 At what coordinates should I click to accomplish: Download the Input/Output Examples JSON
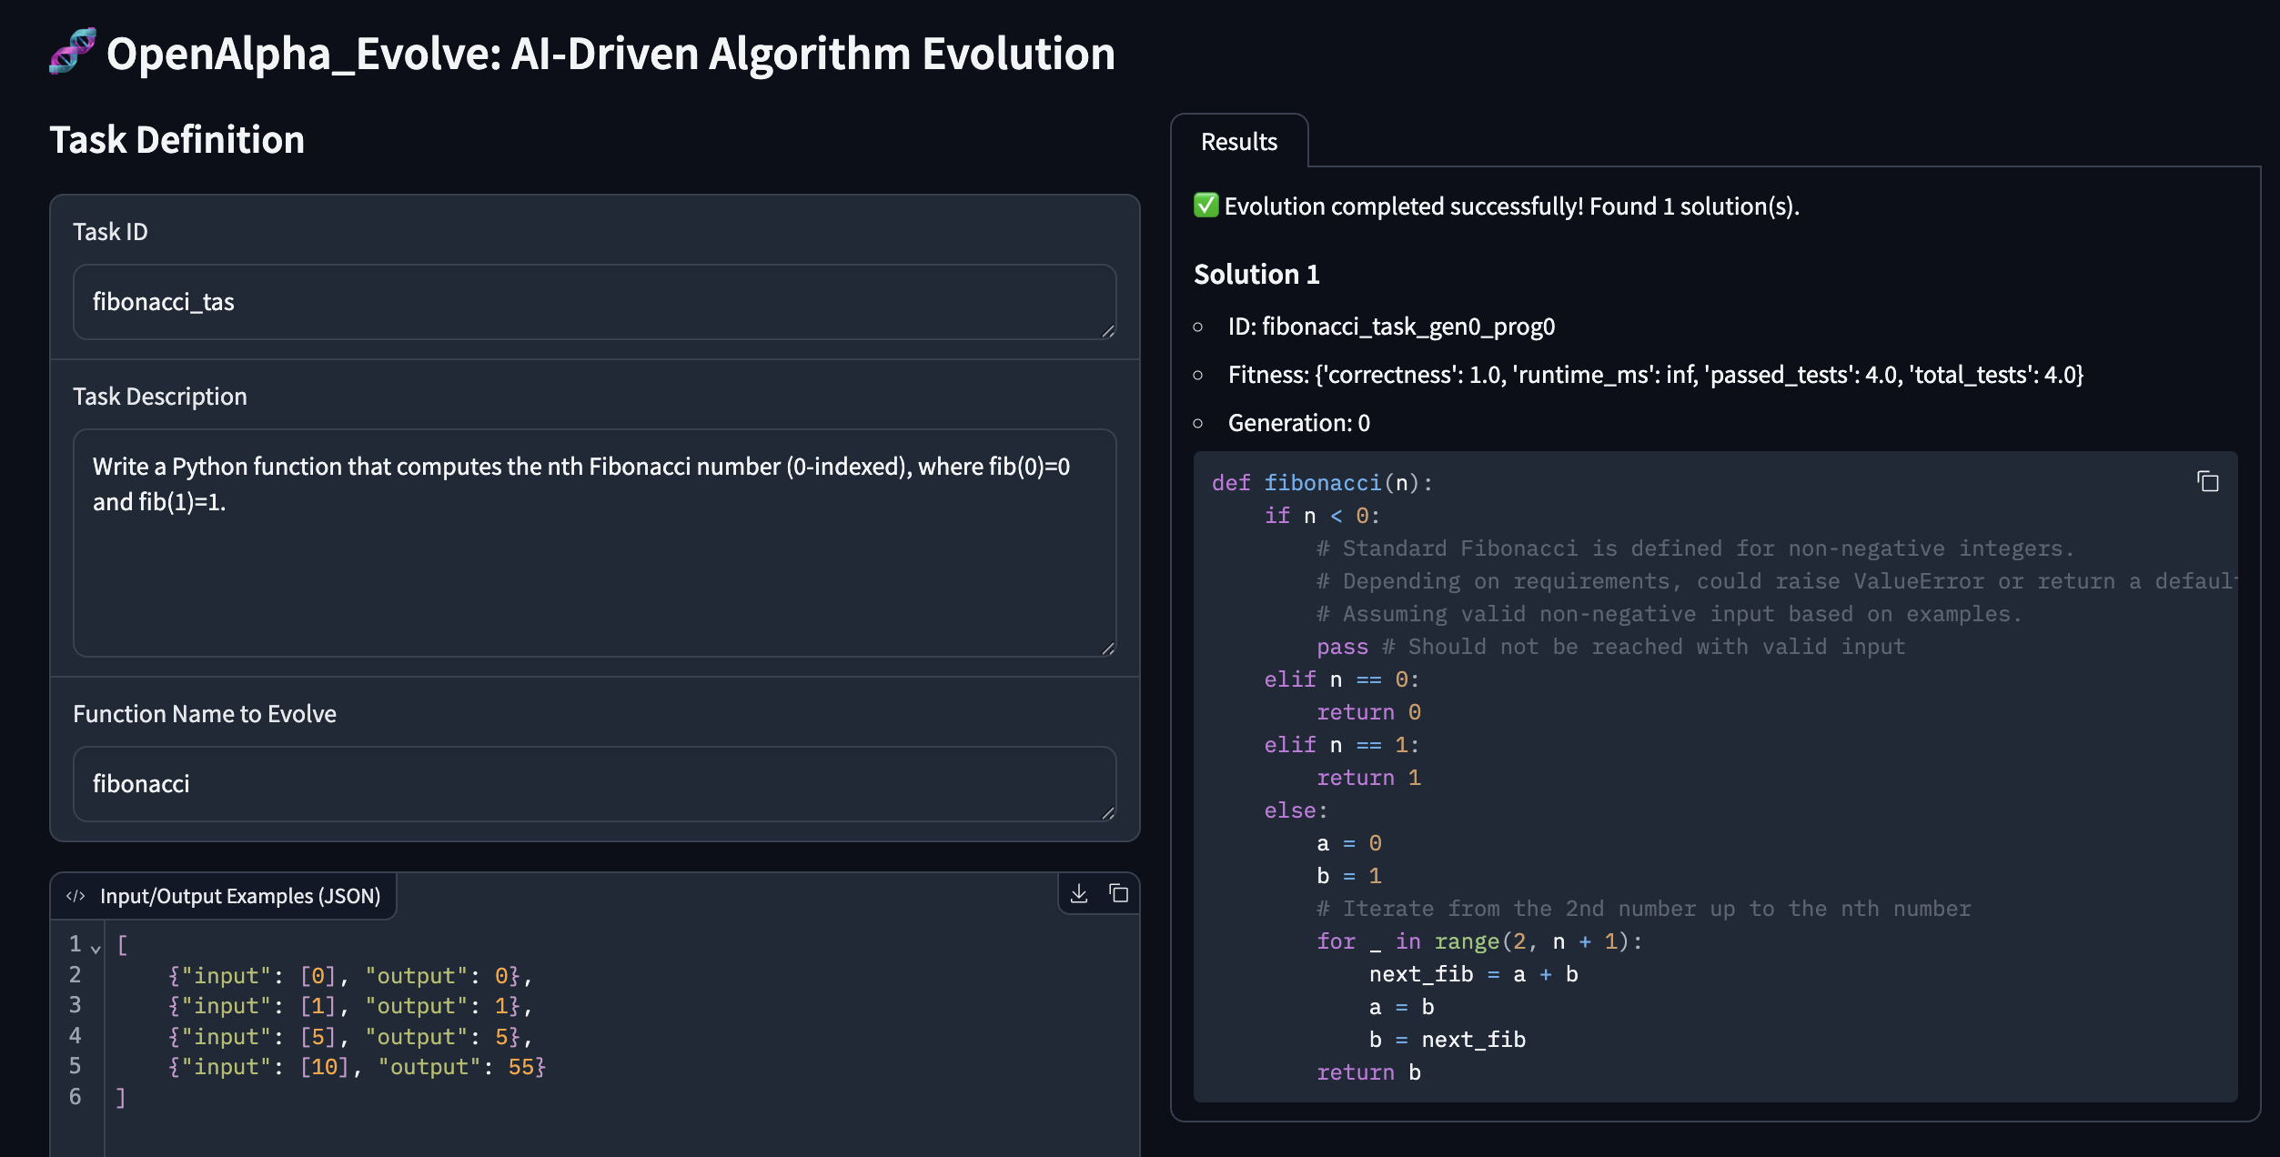1079,893
